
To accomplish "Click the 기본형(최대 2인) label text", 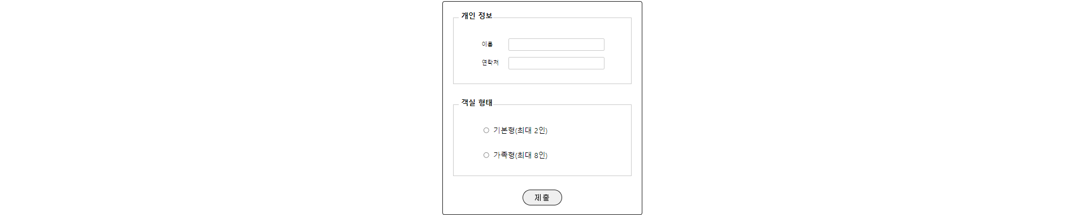I will [x=520, y=130].
